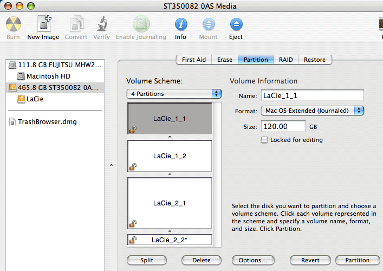Image resolution: width=383 pixels, height=271 pixels.
Task: Click the green zoom window button
Action: click(31, 6)
